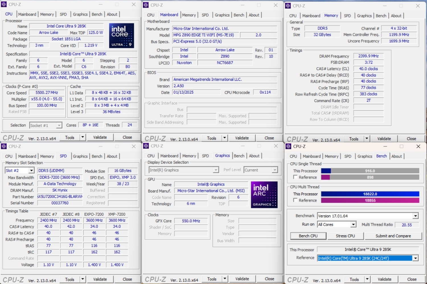Maximize the CPU-Z Bench window

(401, 146)
